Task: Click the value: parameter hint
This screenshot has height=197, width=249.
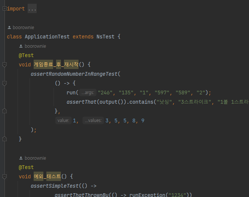Action: [x=63, y=121]
